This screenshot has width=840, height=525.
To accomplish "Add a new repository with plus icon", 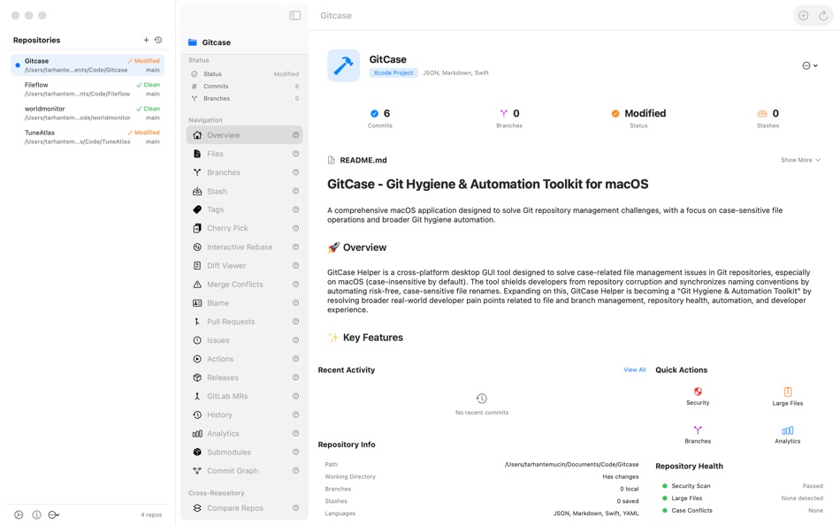I will pos(146,40).
